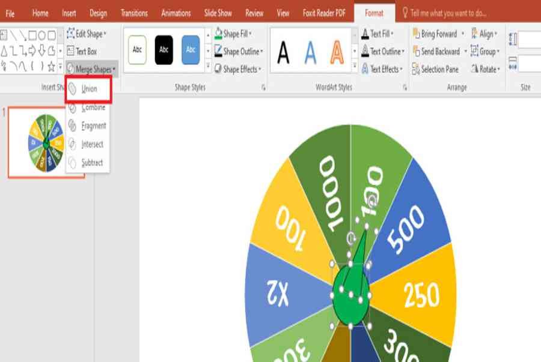Select the Arc shape
The width and height of the screenshot is (541, 362).
tap(13, 66)
